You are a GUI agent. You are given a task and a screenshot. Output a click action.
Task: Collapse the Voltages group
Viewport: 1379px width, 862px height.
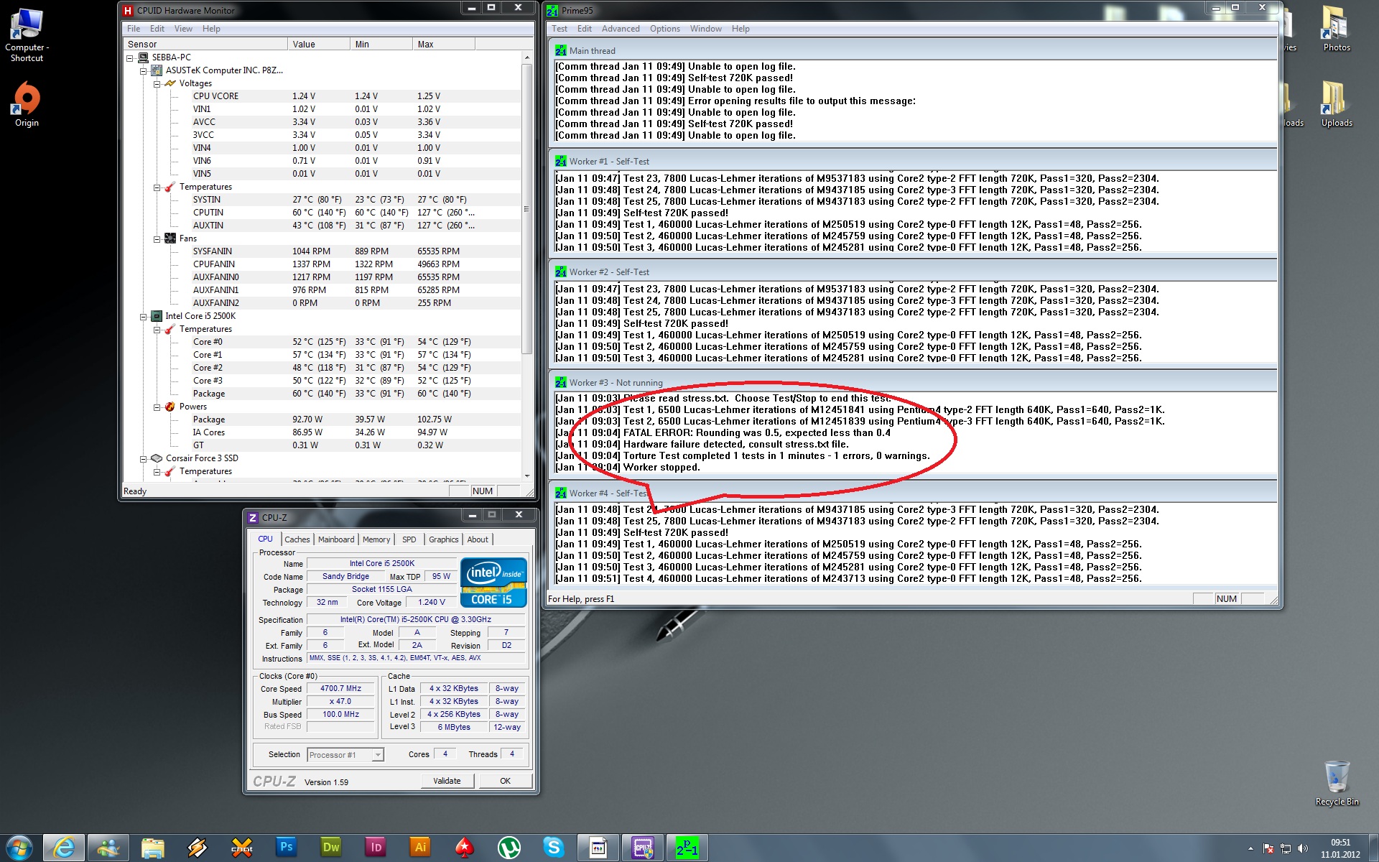coord(157,83)
